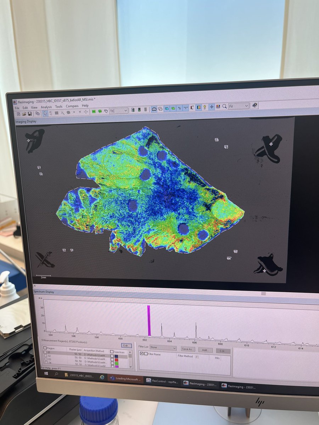This screenshot has height=425, width=319.
Task: Click the help book icon
Action: coord(255,105)
